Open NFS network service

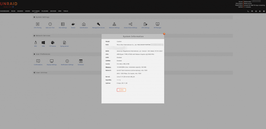[x=35, y=44]
